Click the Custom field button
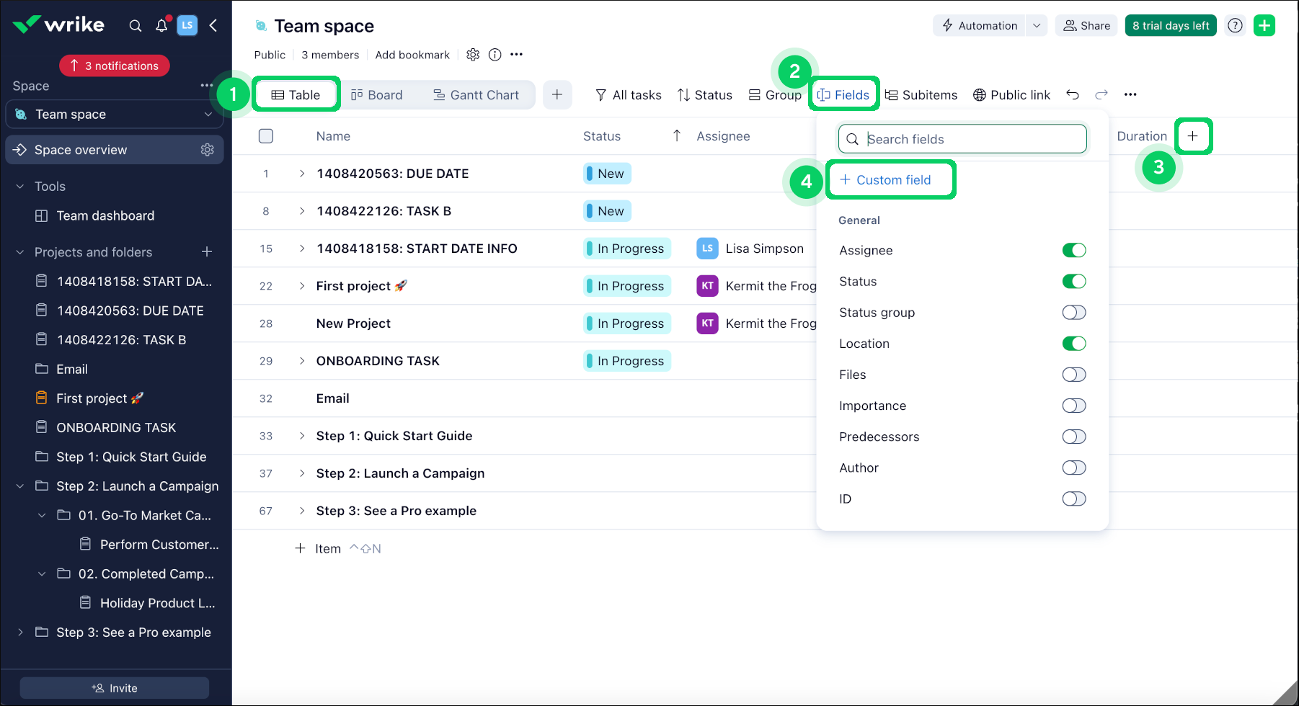 (886, 180)
